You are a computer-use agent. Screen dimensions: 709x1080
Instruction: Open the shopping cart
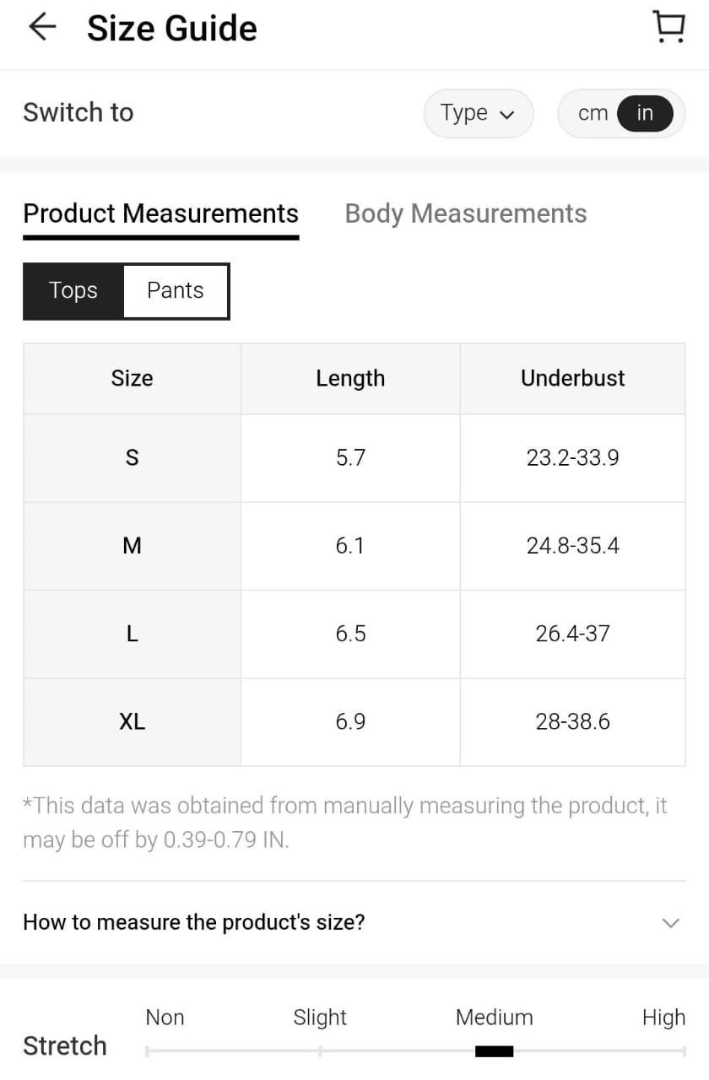click(x=668, y=27)
